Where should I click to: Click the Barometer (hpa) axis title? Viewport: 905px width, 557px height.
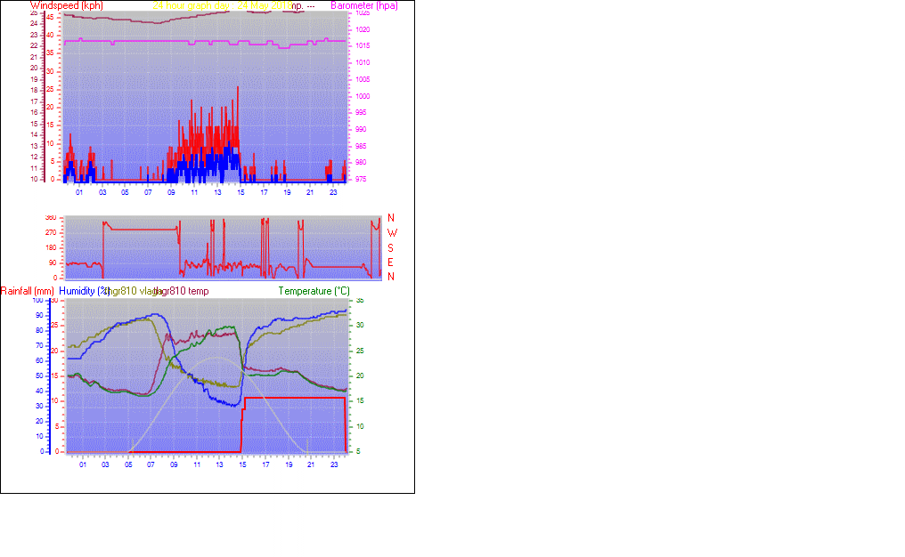[364, 5]
